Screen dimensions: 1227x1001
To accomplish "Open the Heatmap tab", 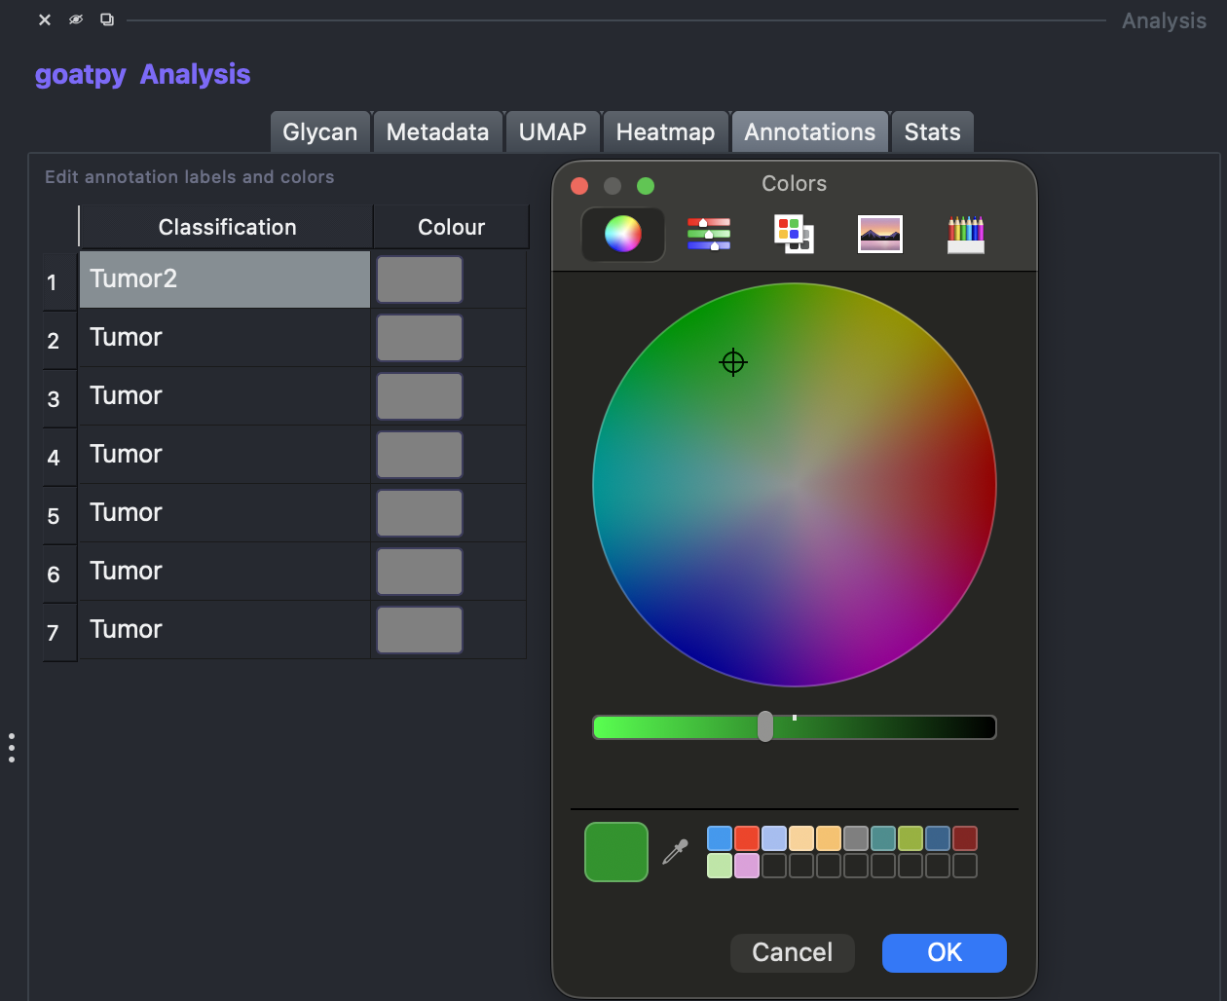I will 665,132.
